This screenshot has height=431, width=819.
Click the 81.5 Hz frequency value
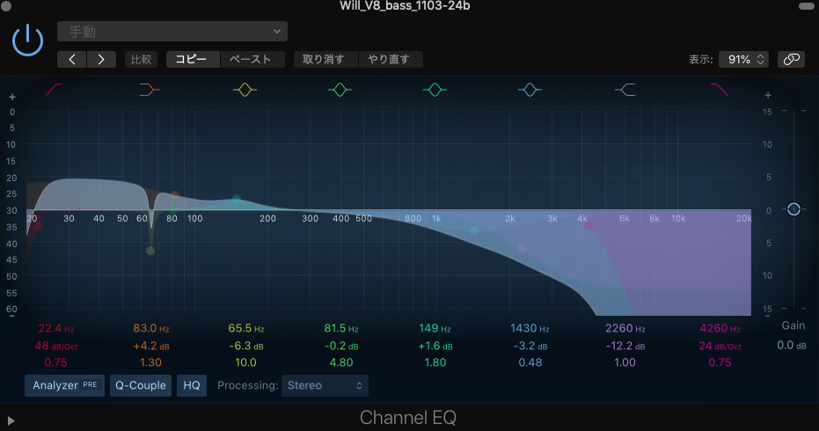341,329
